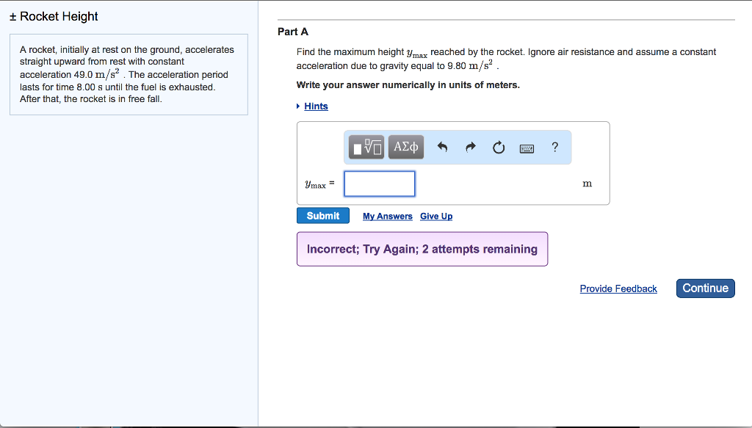
Task: Open the Hints link
Action: (316, 106)
